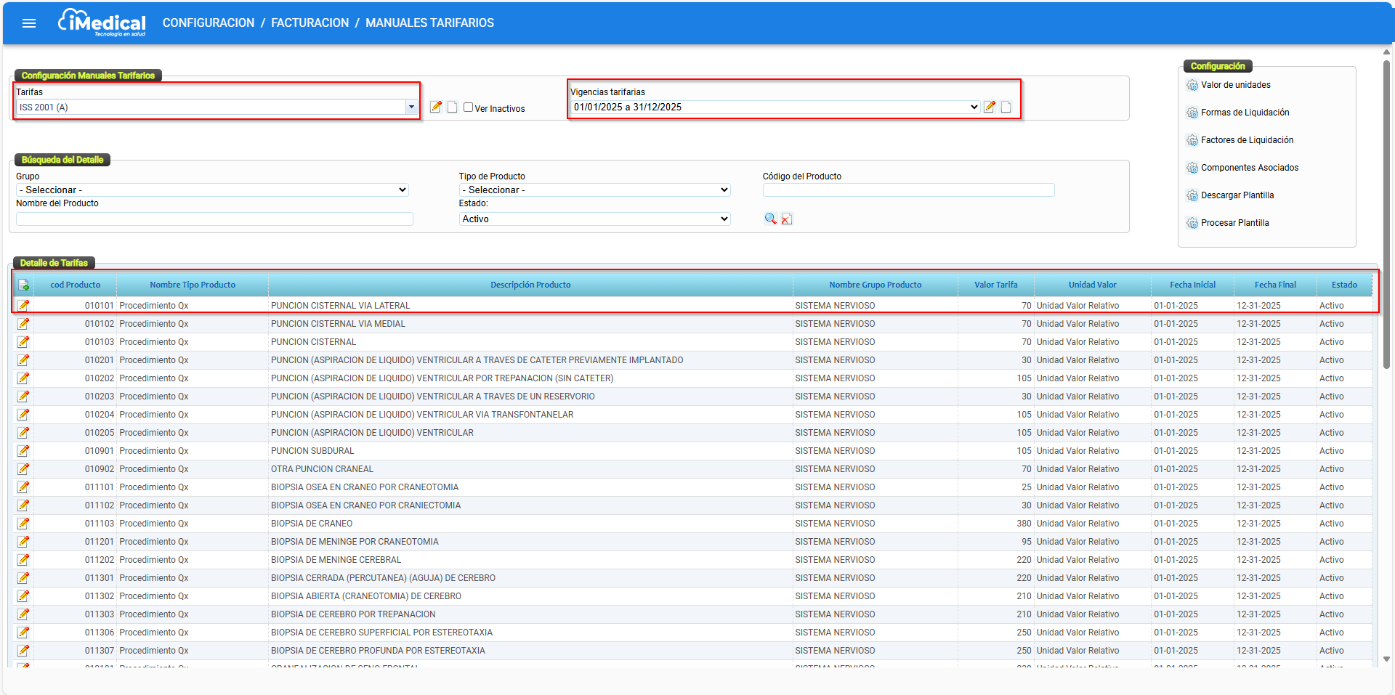The image size is (1395, 695).
Task: Enable the Ver Inactivos checkbox
Action: [x=469, y=107]
